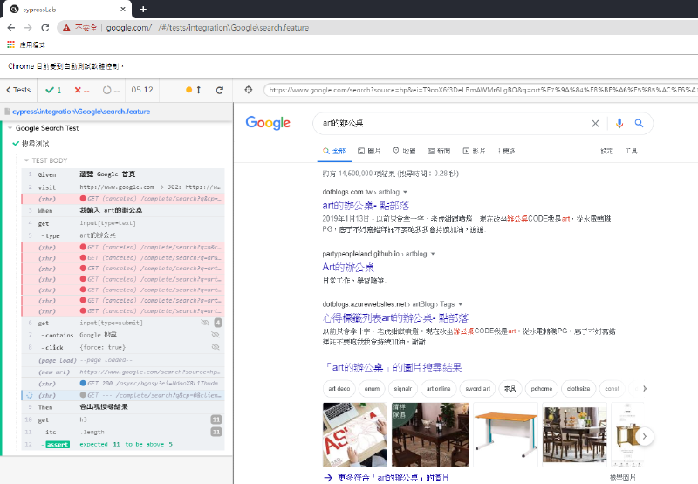Screen dimensions: 698x484
Task: Click the blue magnifier search icon
Action: 639,124
